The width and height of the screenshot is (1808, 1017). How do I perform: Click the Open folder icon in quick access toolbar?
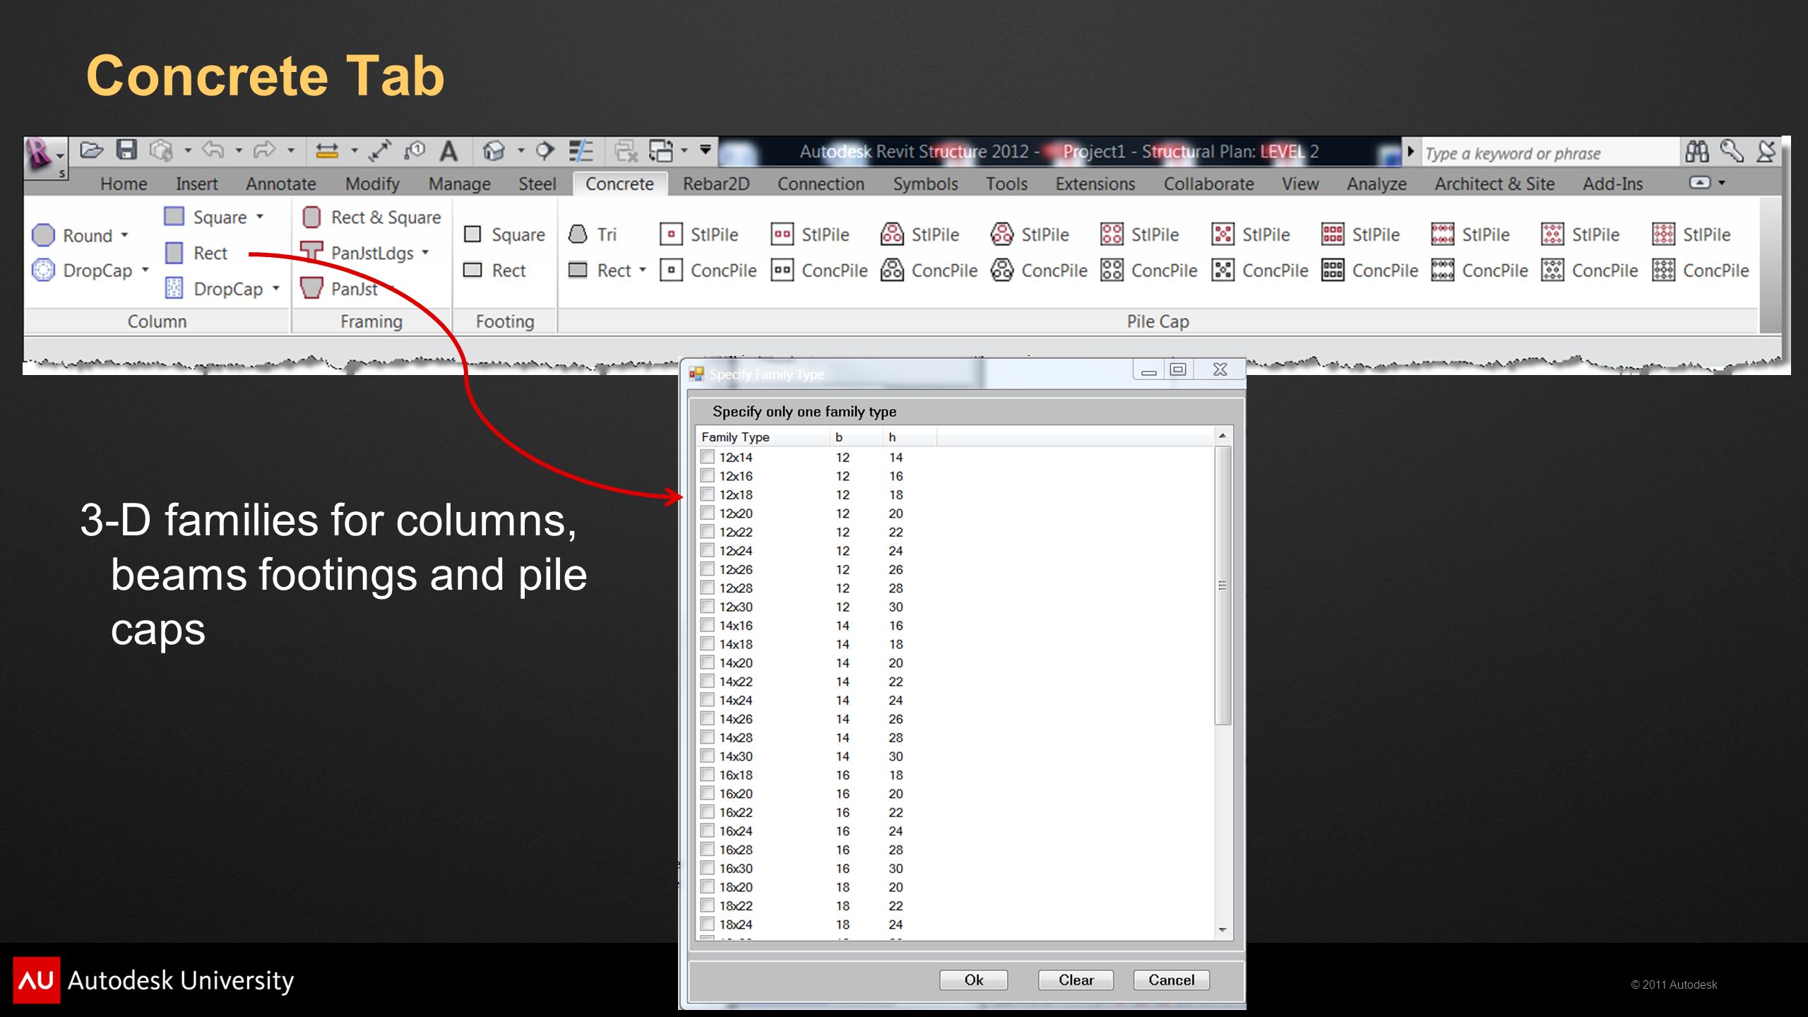(x=91, y=150)
